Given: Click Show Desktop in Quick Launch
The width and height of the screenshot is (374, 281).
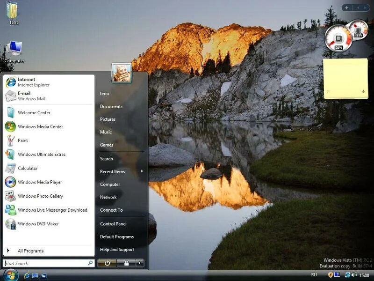Looking at the screenshot, I should click(x=35, y=276).
